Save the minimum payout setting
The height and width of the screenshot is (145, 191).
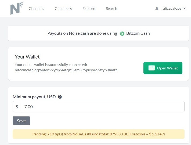[x=21, y=121]
